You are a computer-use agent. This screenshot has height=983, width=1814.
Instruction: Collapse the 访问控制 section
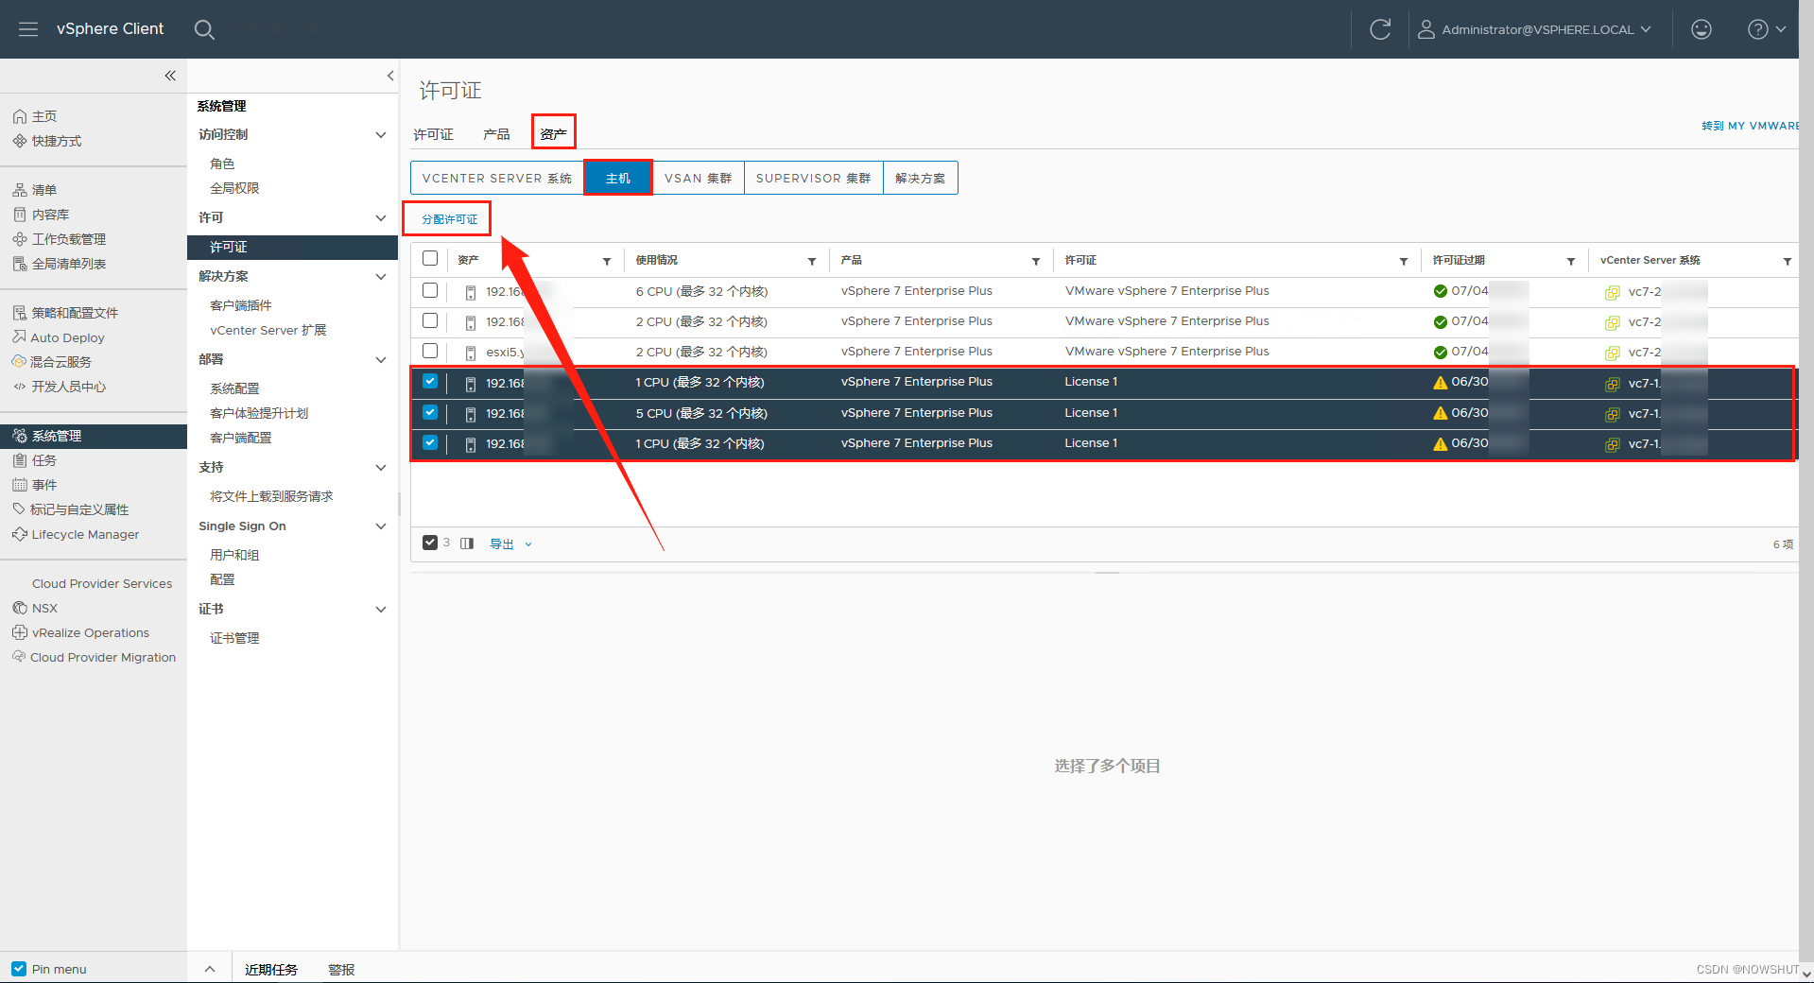click(381, 135)
